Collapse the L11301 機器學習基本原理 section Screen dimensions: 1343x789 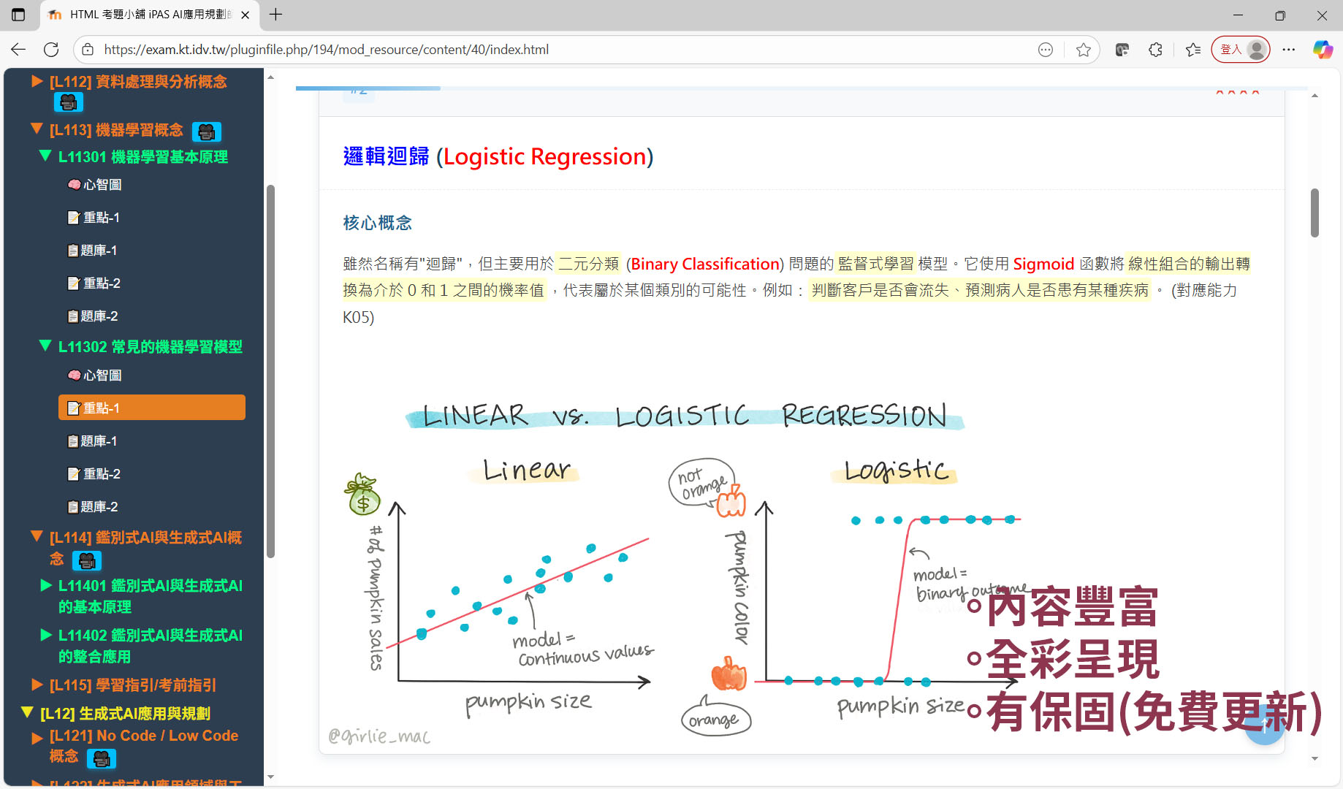tap(45, 156)
